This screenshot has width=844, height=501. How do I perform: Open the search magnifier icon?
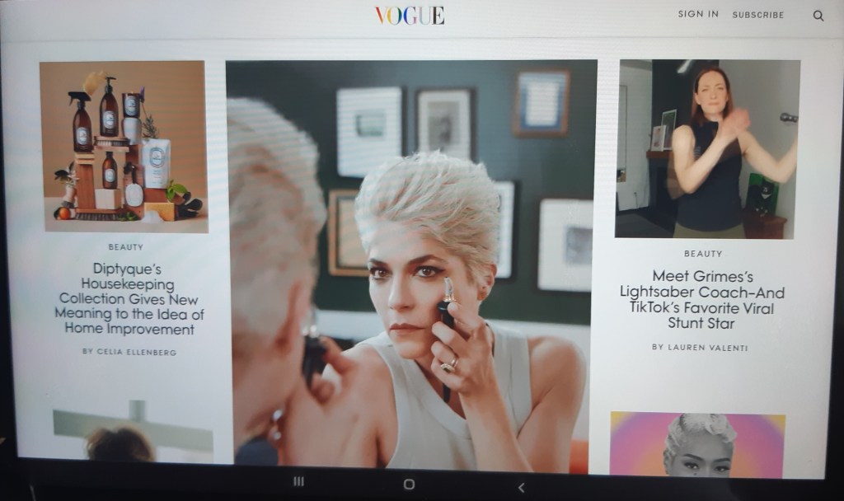coord(818,16)
